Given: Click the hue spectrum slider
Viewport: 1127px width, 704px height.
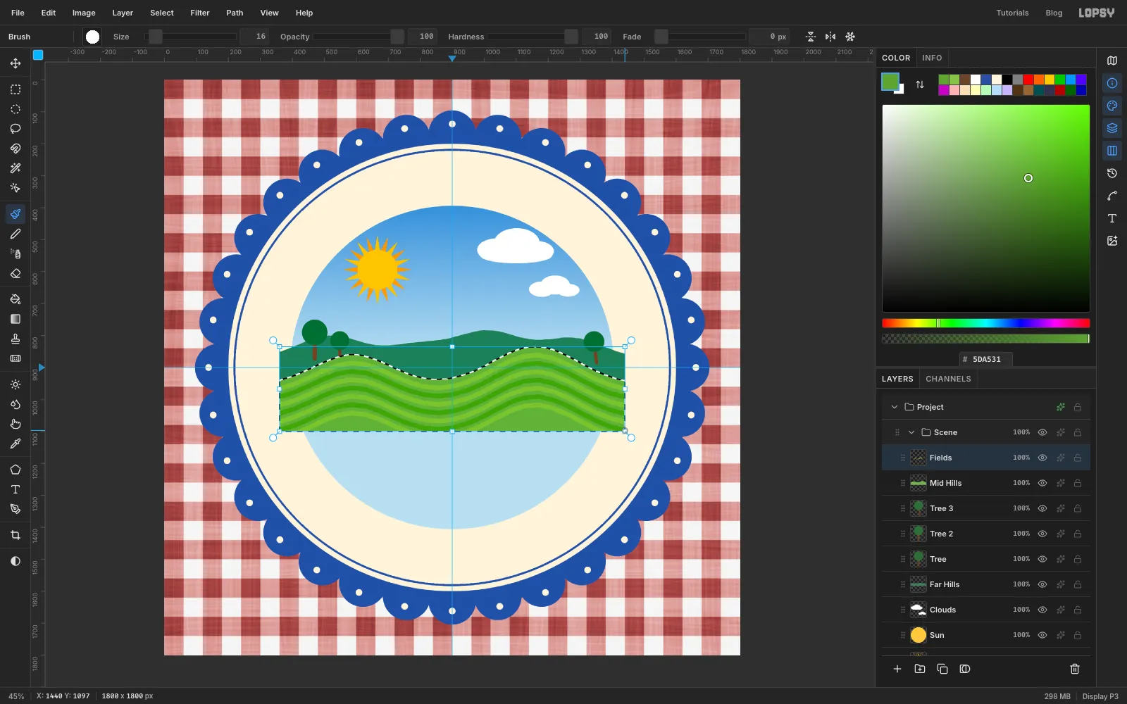Looking at the screenshot, I should [x=986, y=323].
